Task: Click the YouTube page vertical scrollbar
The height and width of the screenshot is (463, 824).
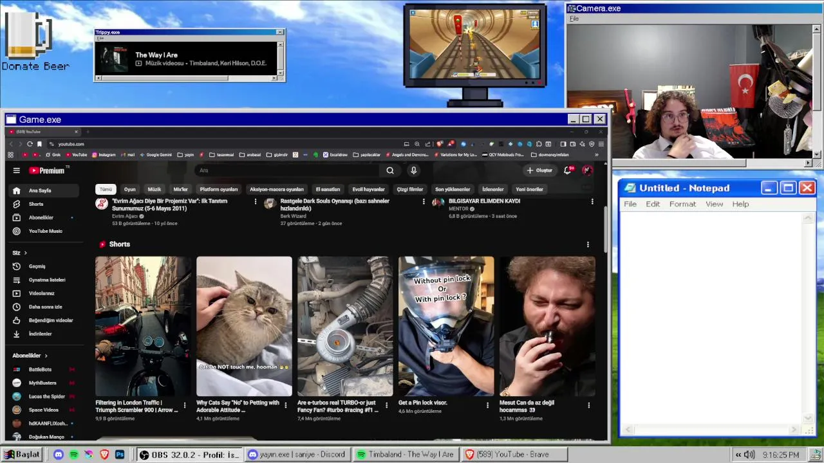Action: 606,230
